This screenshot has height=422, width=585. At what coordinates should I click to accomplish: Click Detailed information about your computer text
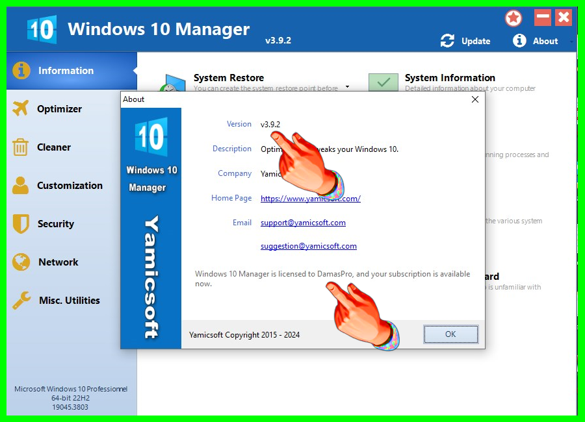click(470, 88)
